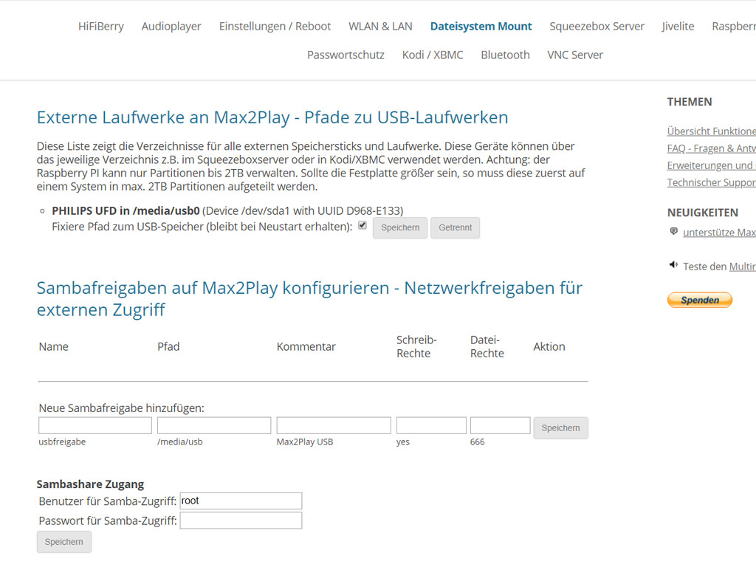Toggle the Fixiere Pfad zum USB-Speicher checkbox

click(x=362, y=225)
